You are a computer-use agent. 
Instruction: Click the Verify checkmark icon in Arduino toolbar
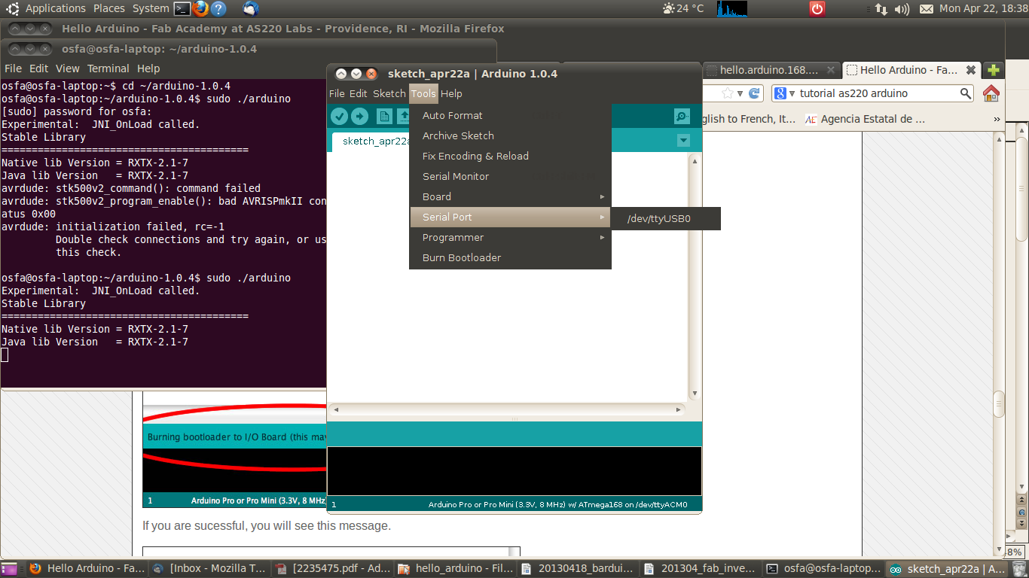[339, 116]
